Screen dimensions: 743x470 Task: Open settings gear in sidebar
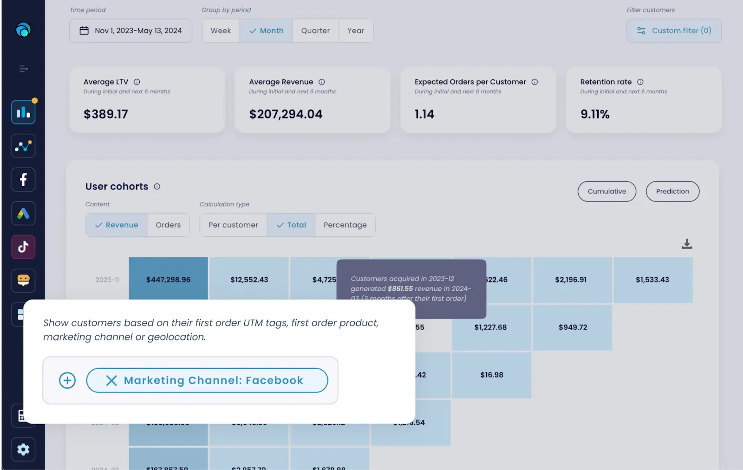pos(23,450)
